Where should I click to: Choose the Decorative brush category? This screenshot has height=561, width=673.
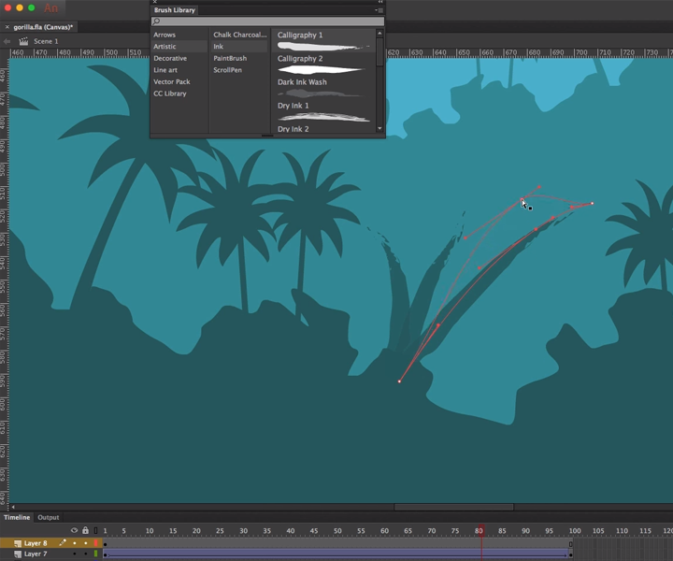170,58
